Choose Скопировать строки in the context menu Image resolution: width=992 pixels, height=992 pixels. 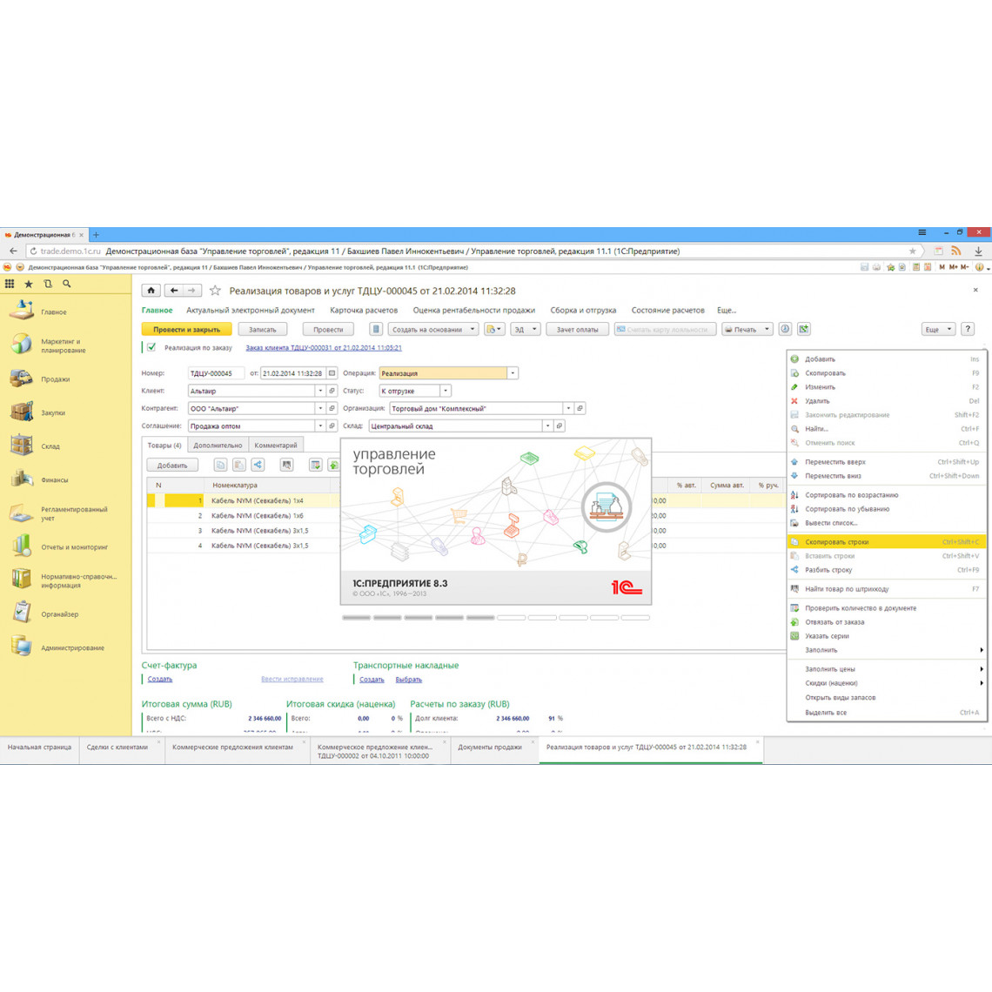pos(887,541)
